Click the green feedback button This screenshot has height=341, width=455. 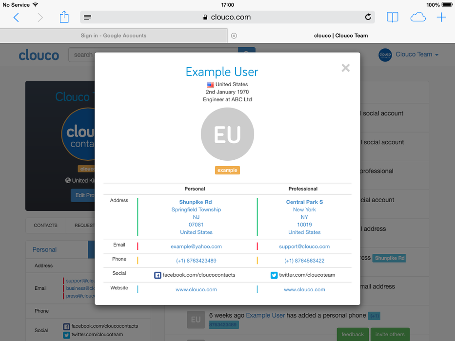(352, 335)
